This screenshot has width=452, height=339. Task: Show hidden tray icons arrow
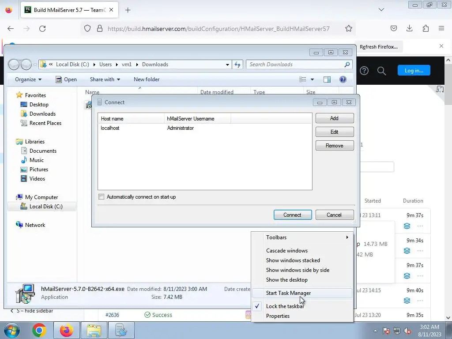(x=375, y=331)
